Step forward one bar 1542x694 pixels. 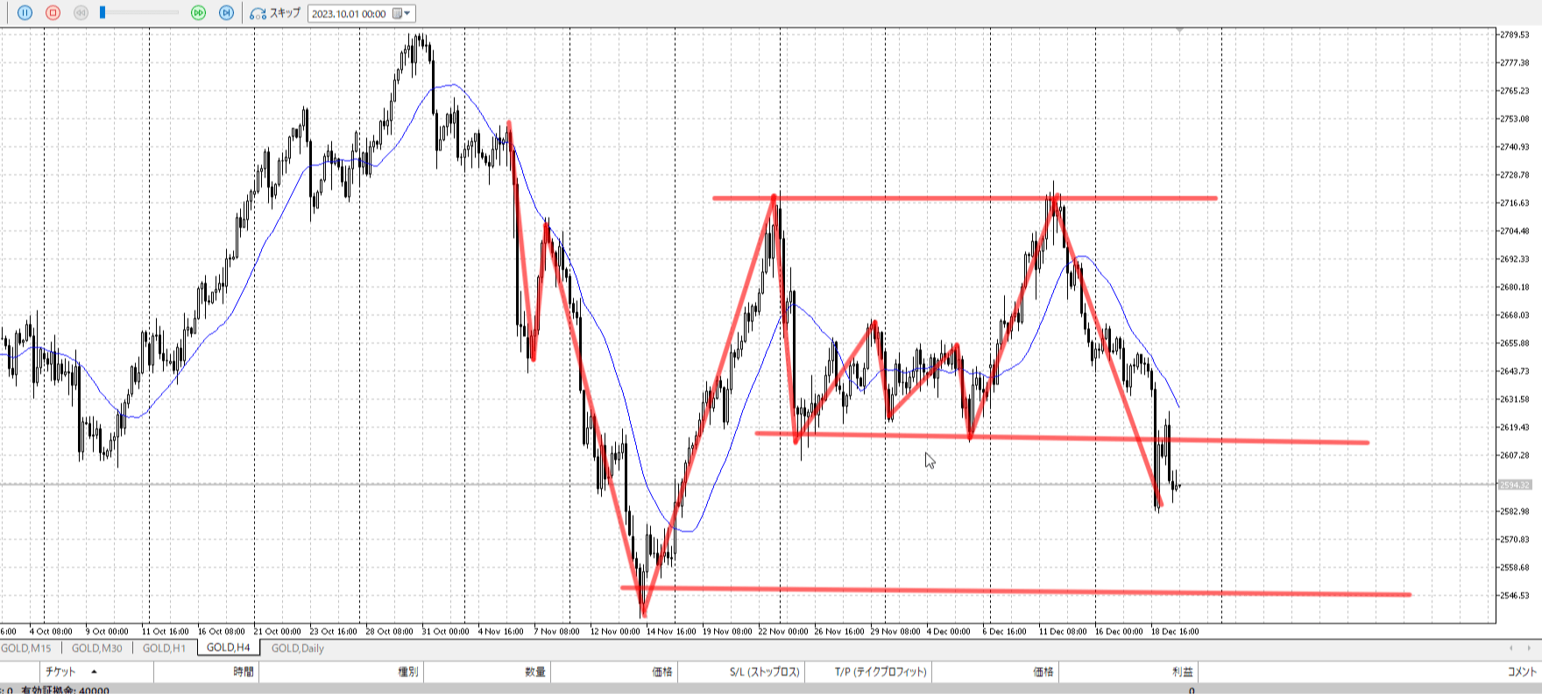pyautogui.click(x=226, y=13)
